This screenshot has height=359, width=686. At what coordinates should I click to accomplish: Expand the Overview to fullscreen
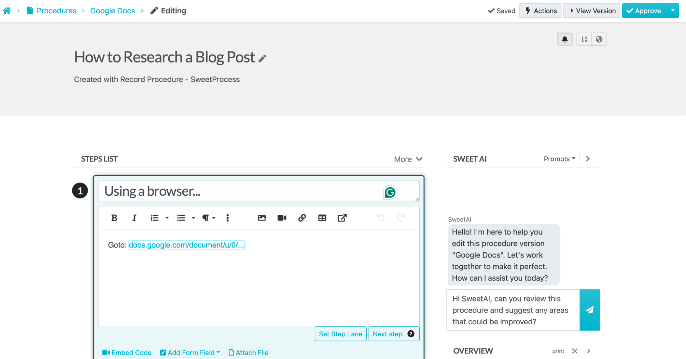tap(575, 351)
